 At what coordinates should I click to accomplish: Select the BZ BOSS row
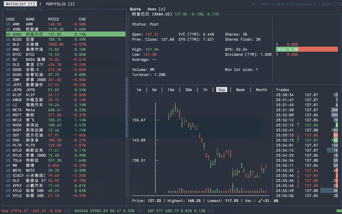66,60
